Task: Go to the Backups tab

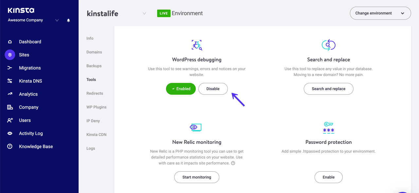Action: 94,66
